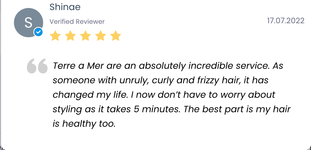The image size is (311, 150).
Task: Click the reviewer name Shinae
Action: click(x=65, y=7)
